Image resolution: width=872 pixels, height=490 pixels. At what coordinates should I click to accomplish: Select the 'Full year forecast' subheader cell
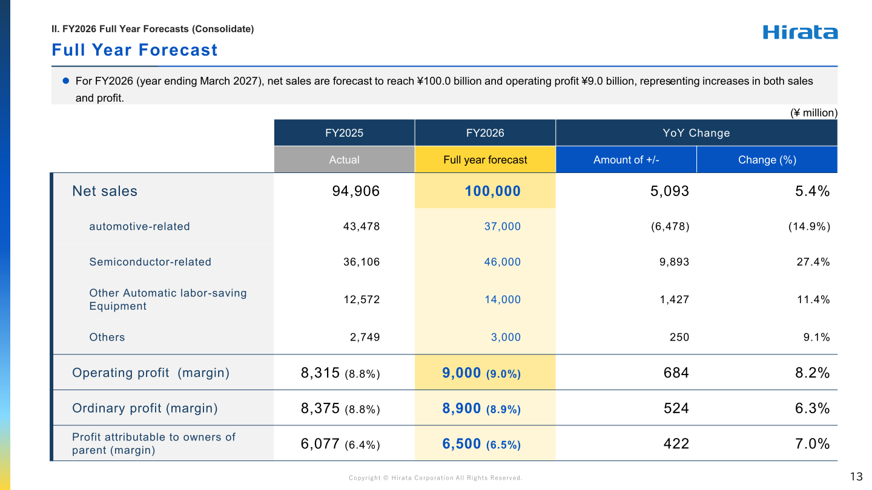pos(485,160)
